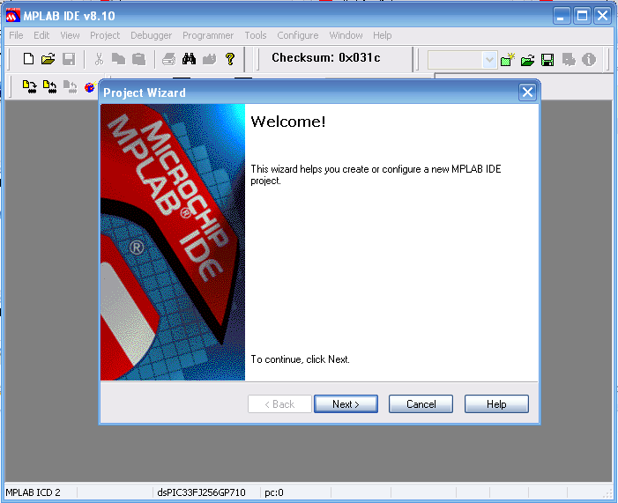Click the 'To continue, click Next.' text
This screenshot has height=503, width=618.
pos(301,359)
